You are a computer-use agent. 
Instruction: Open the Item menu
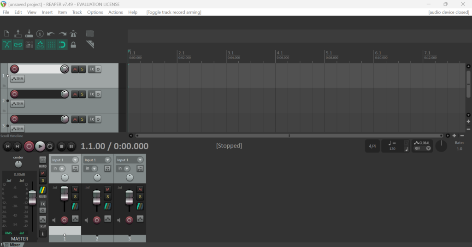coord(62,12)
